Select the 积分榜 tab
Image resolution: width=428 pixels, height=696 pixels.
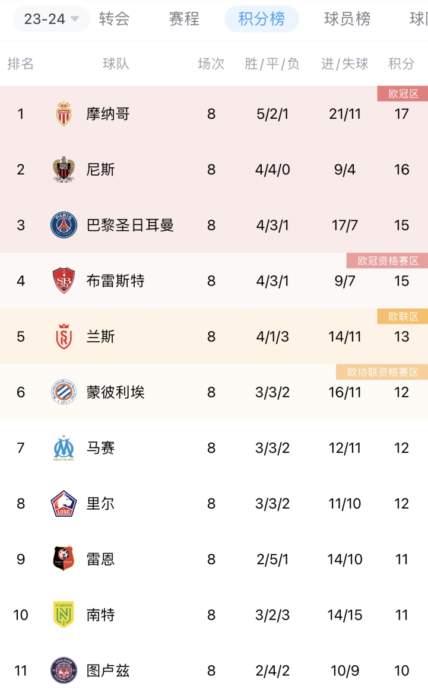[262, 19]
